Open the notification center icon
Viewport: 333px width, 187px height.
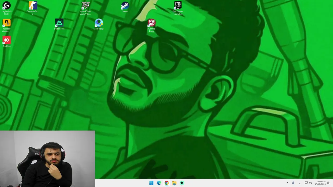[x=328, y=183]
